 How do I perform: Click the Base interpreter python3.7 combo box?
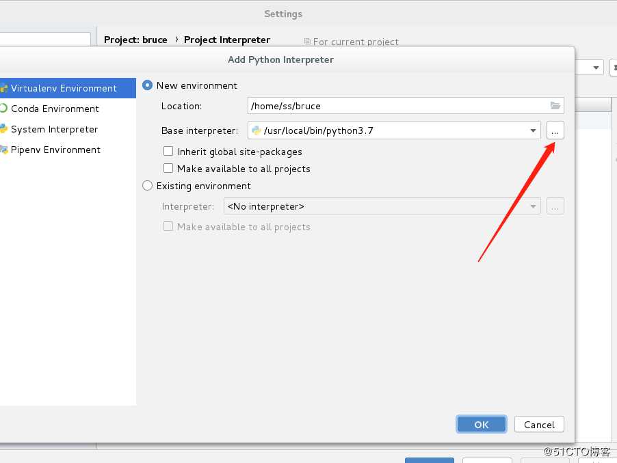click(394, 130)
